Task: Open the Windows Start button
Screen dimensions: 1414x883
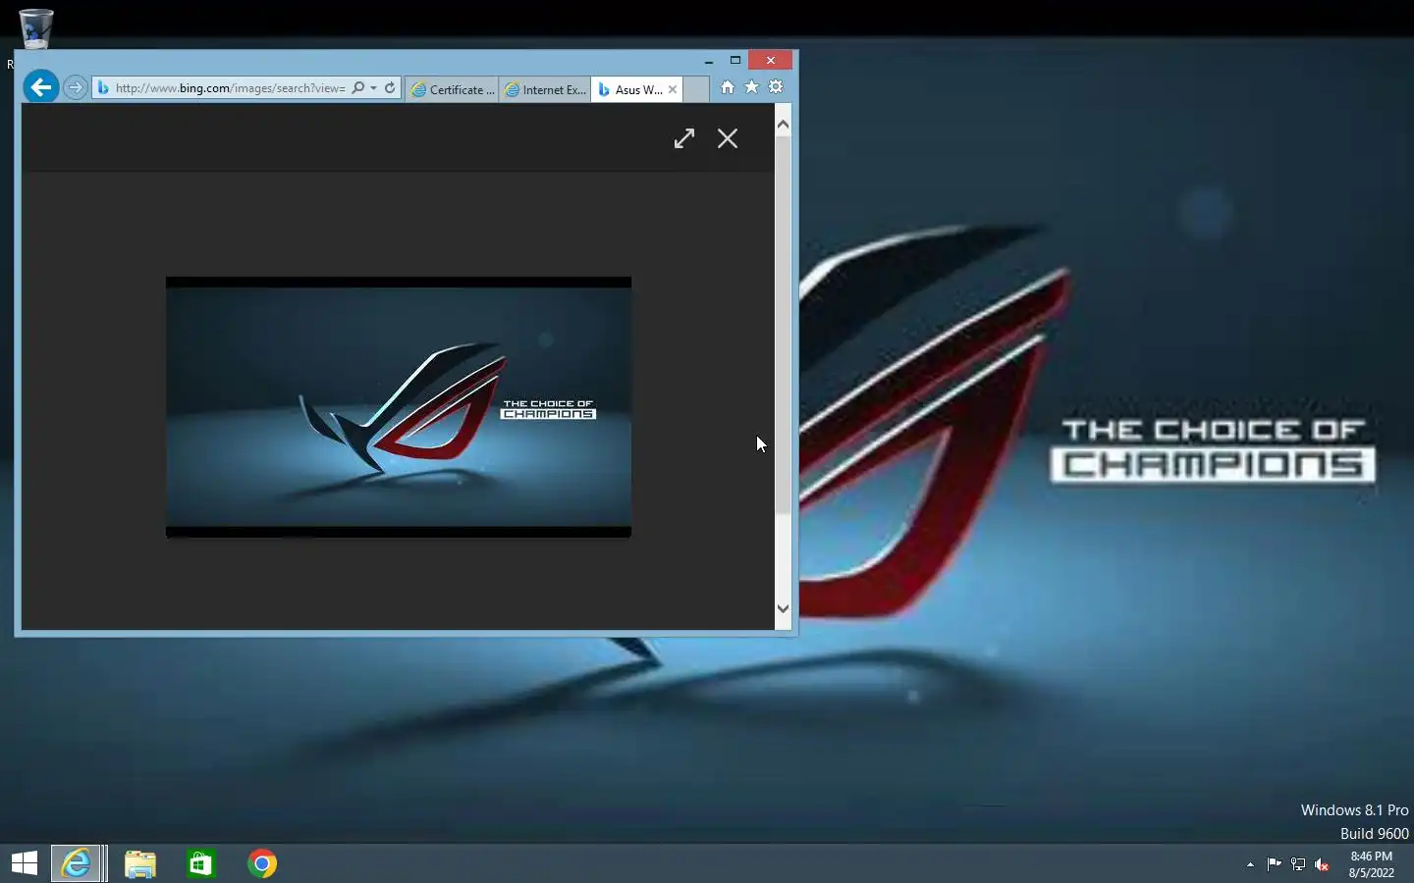Action: (x=25, y=863)
